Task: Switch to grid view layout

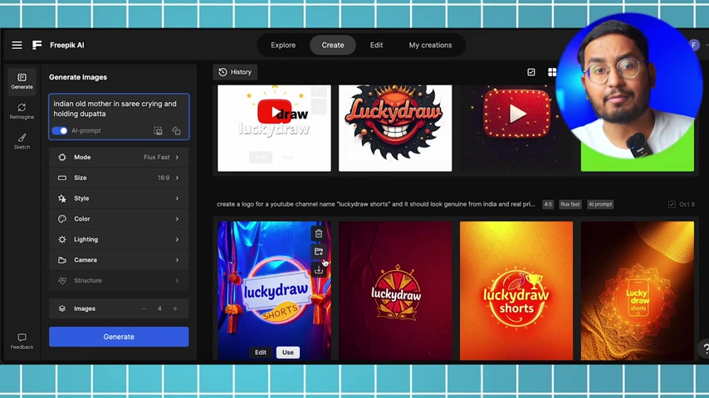Action: tap(552, 72)
